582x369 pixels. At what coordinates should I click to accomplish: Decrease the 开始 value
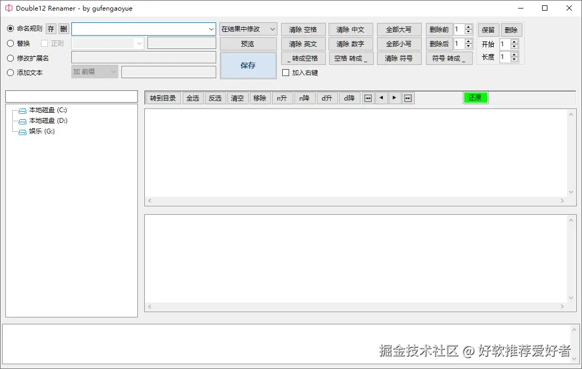coord(514,47)
